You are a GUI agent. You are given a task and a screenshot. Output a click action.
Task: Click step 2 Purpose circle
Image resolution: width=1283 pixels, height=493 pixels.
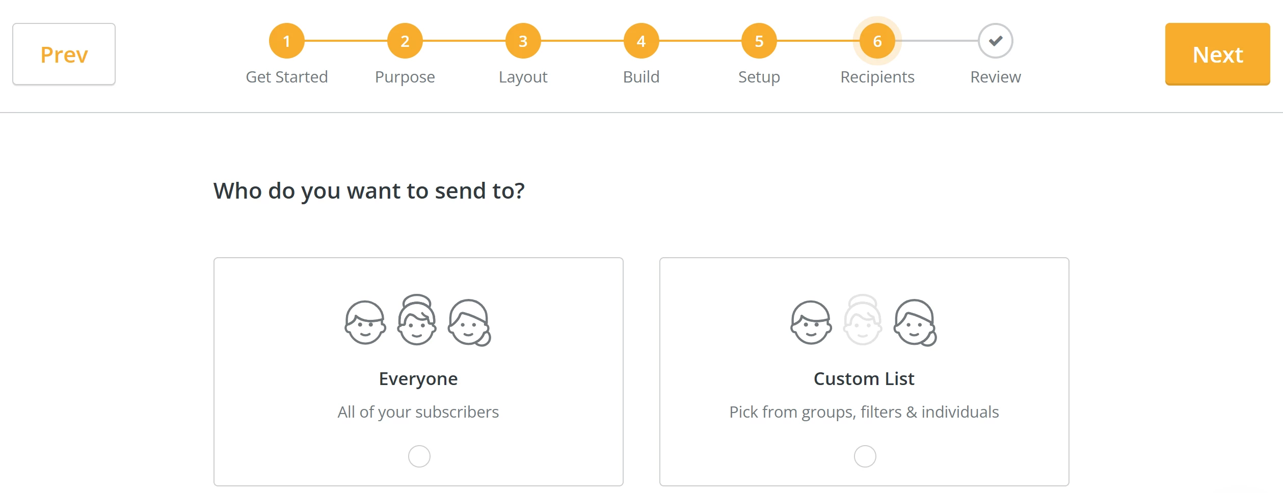pos(405,42)
